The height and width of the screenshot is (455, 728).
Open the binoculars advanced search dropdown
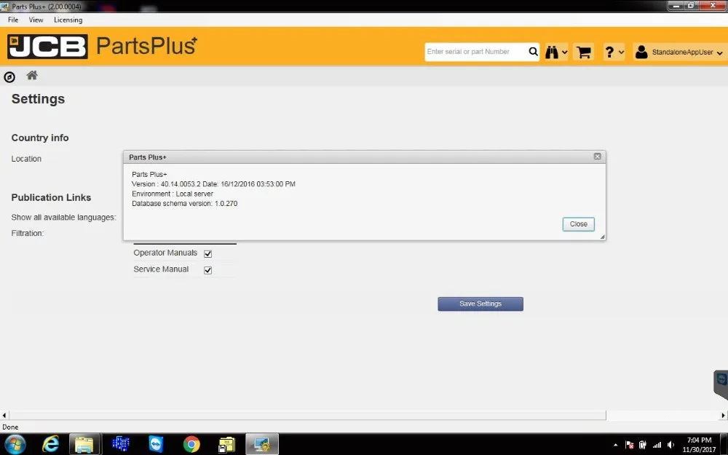(556, 52)
